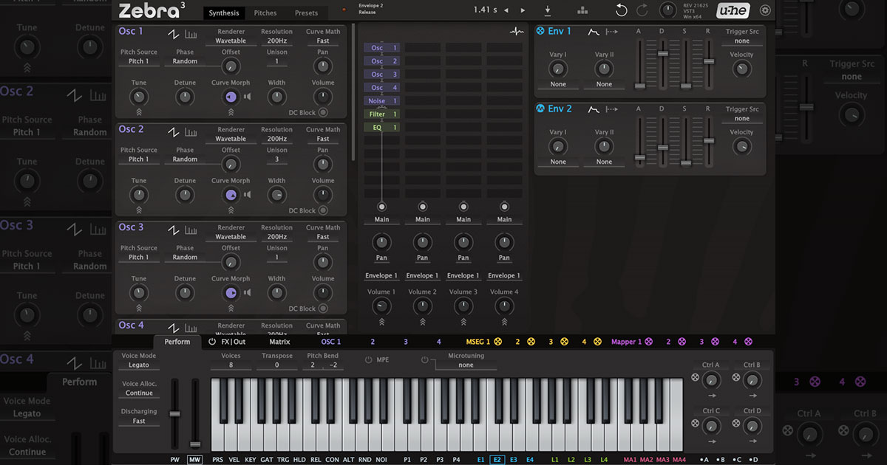Toggle the Microtuning power switch

425,359
